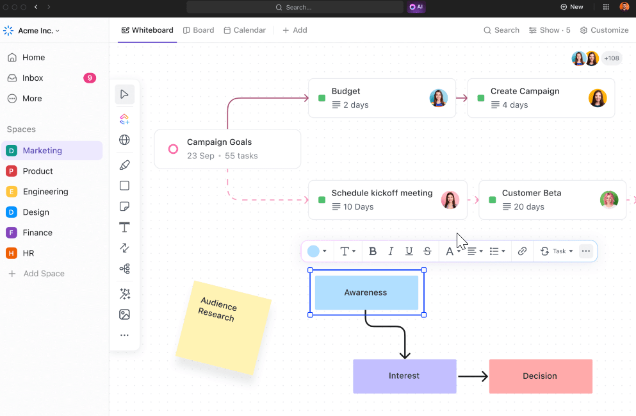This screenshot has width=636, height=416.
Task: Select the text tool
Action: coord(124,227)
